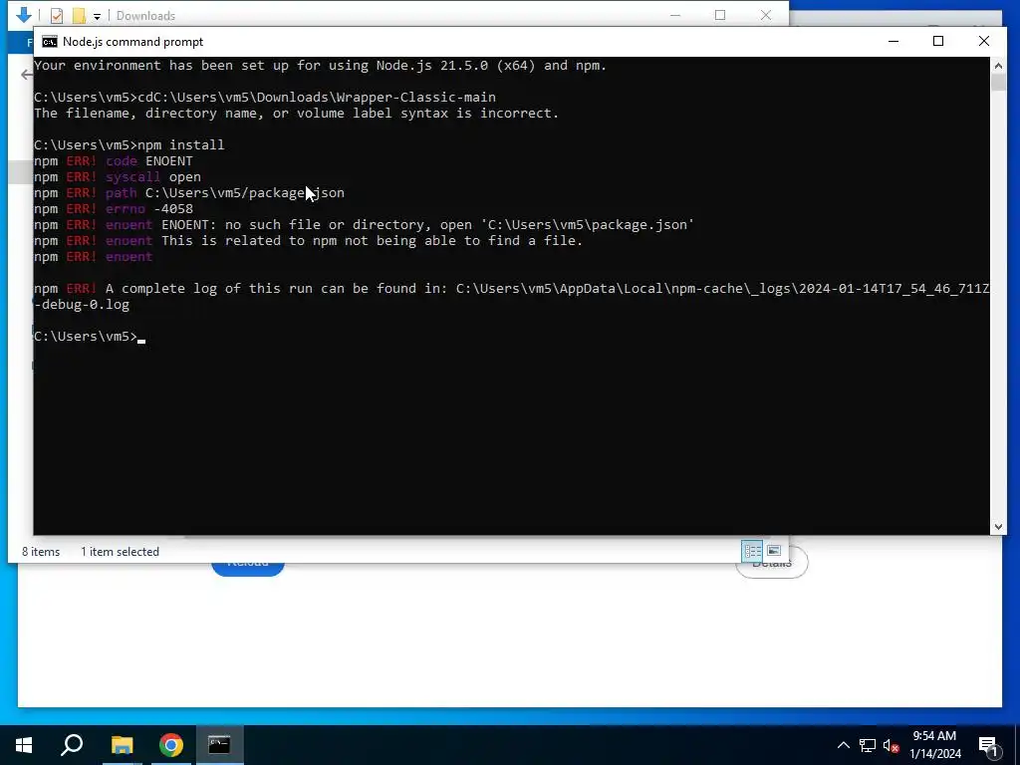Minimize the Downloads explorer window
The height and width of the screenshot is (765, 1020).
675,15
